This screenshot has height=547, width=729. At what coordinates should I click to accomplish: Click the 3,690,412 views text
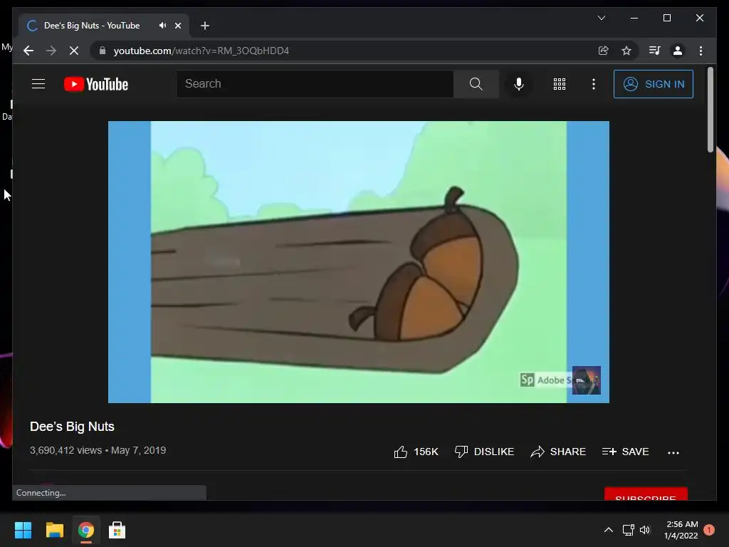point(65,450)
